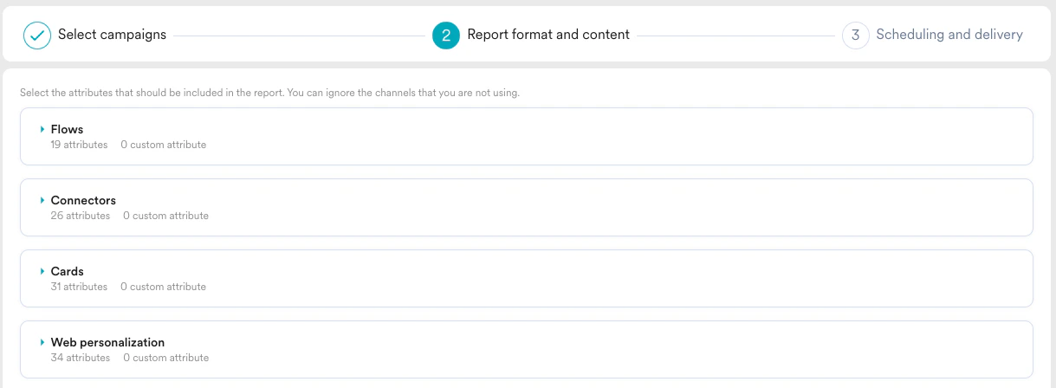The image size is (1056, 388).
Task: Click the 19 attributes count under Flows
Action: coord(79,145)
